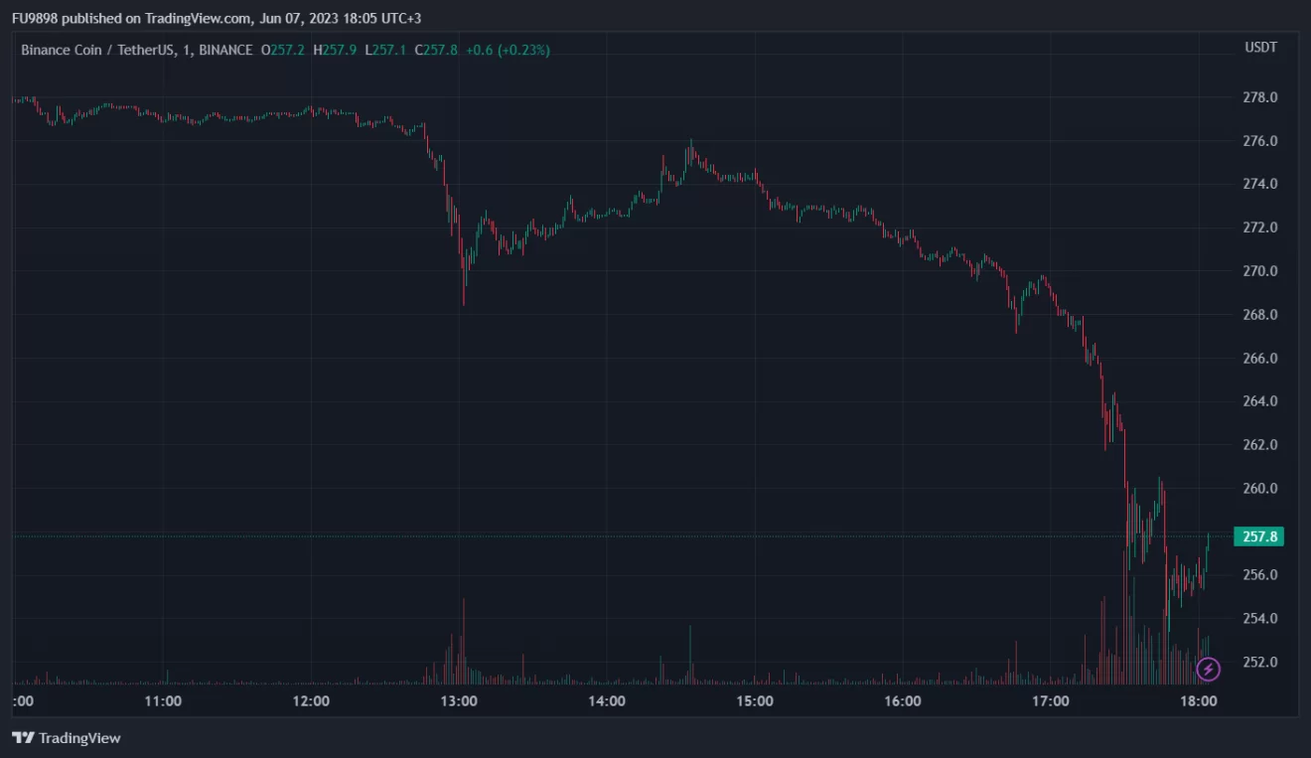The width and height of the screenshot is (1311, 758).
Task: Click the 278.0 price scale label
Action: pyautogui.click(x=1260, y=97)
